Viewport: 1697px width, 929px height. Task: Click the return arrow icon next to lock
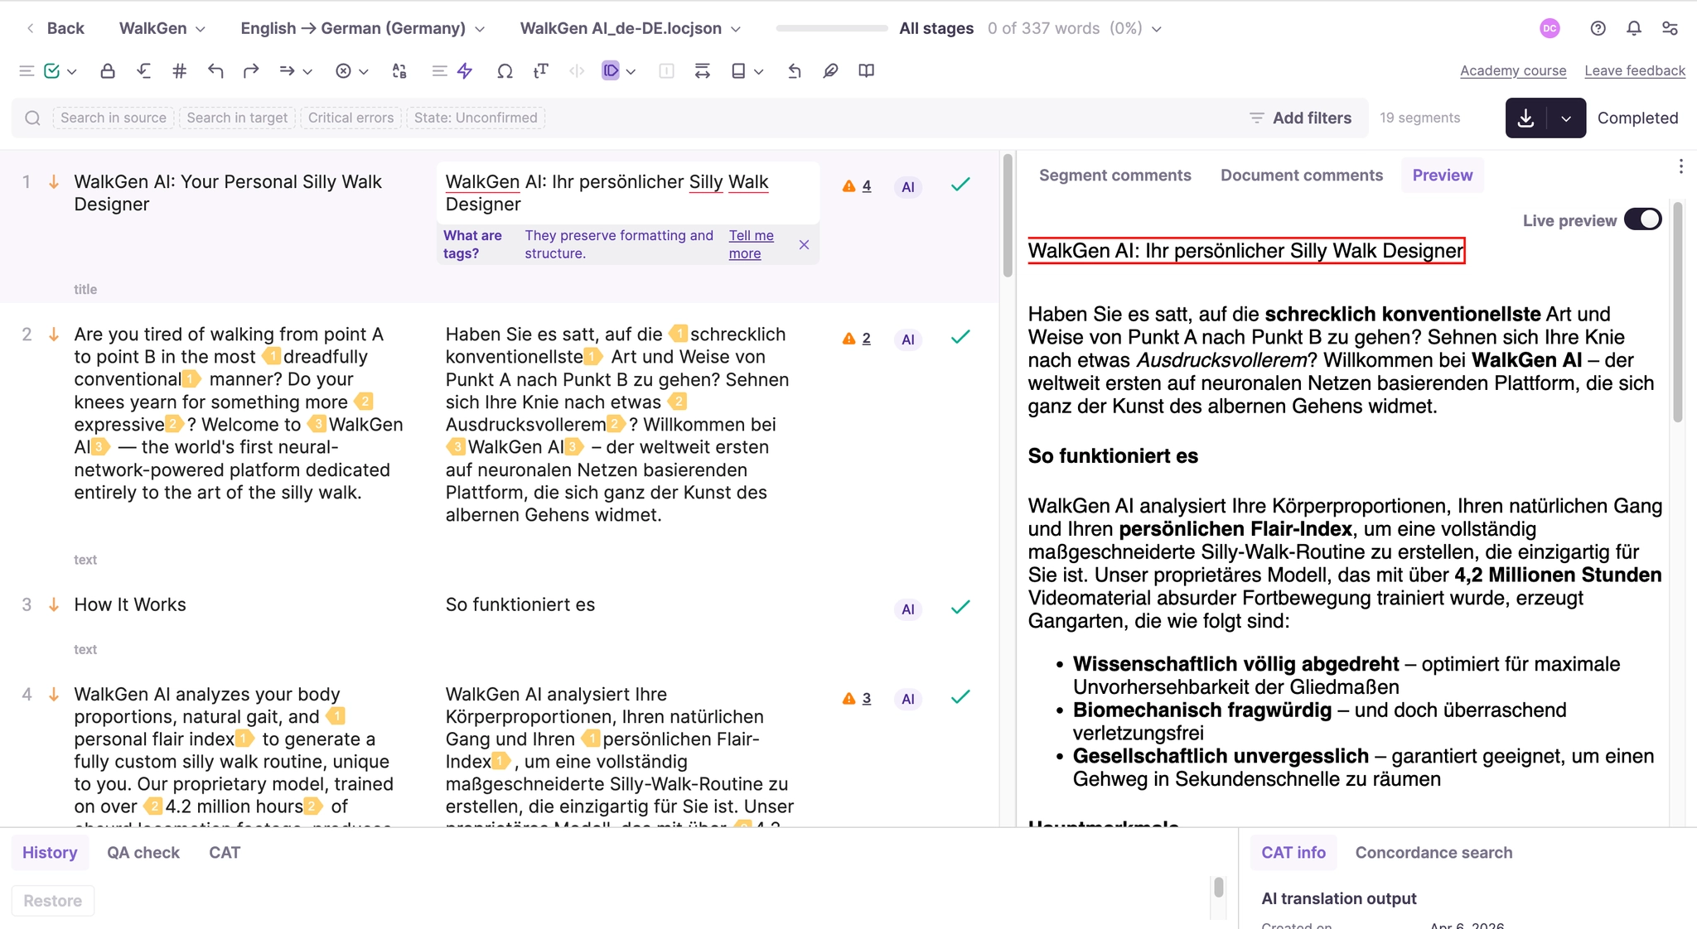pyautogui.click(x=143, y=71)
